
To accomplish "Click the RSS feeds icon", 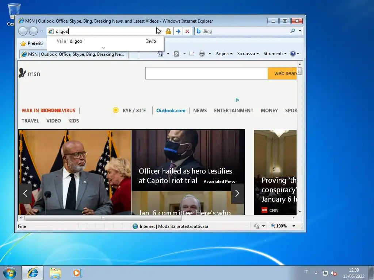I will click(176, 54).
